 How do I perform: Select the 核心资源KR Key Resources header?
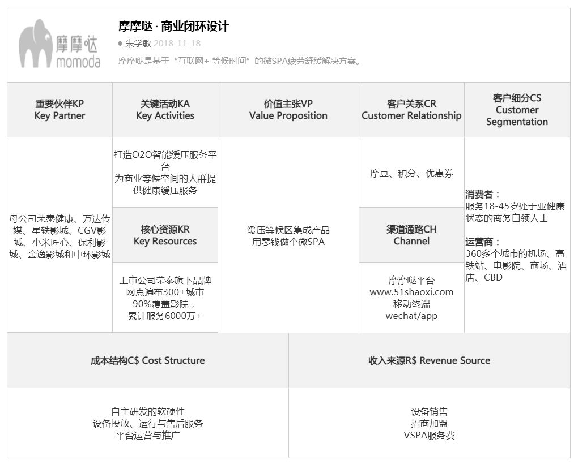[x=165, y=235]
